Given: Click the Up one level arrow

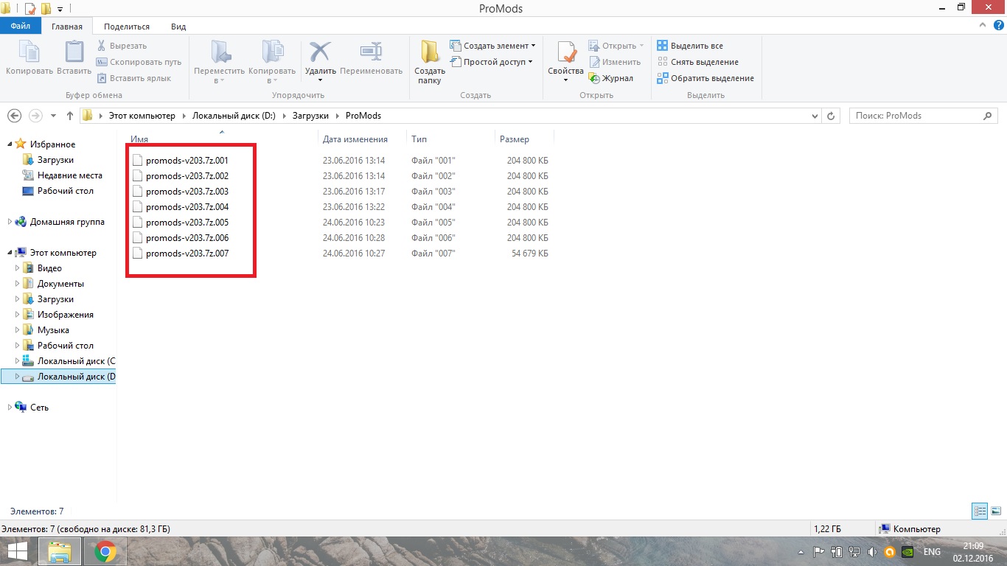Looking at the screenshot, I should pos(70,116).
